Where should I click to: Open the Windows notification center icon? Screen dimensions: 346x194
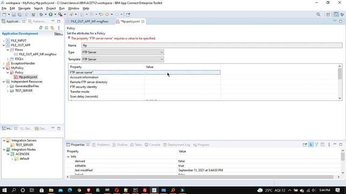click(x=337, y=190)
